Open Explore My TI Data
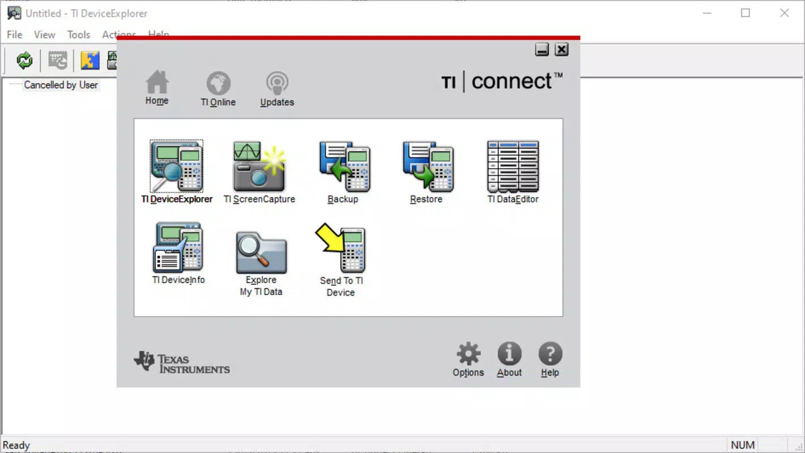 pyautogui.click(x=261, y=264)
